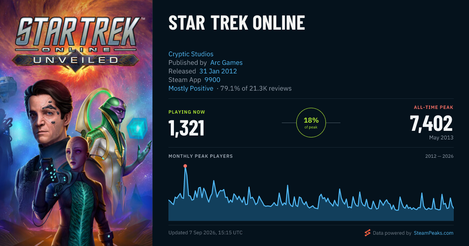This screenshot has width=469, height=246.
Task: Click the red all-time peak chart marker
Action: (x=185, y=166)
